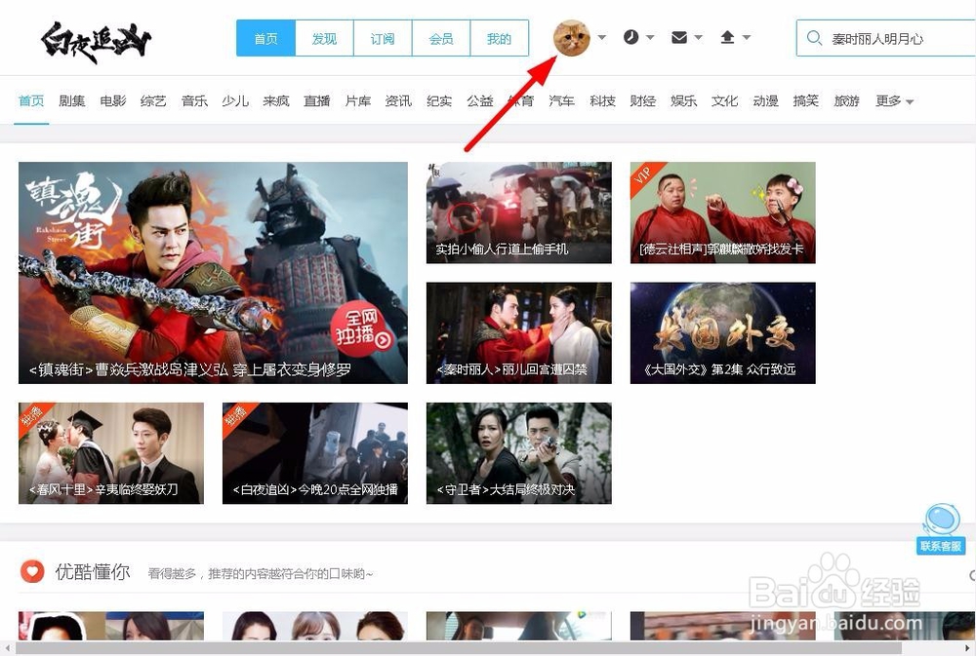The image size is (976, 656).
Task: Go to the 旅游 category
Action: [847, 100]
